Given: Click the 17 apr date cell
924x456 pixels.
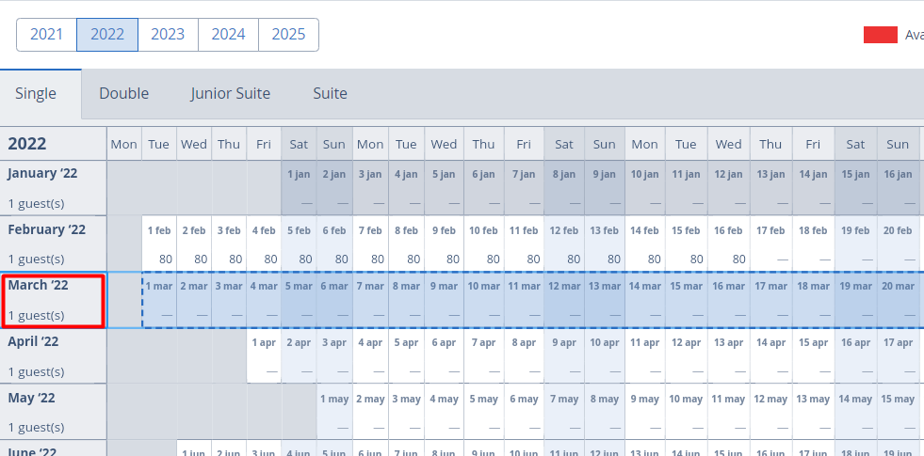Looking at the screenshot, I should click(x=898, y=356).
